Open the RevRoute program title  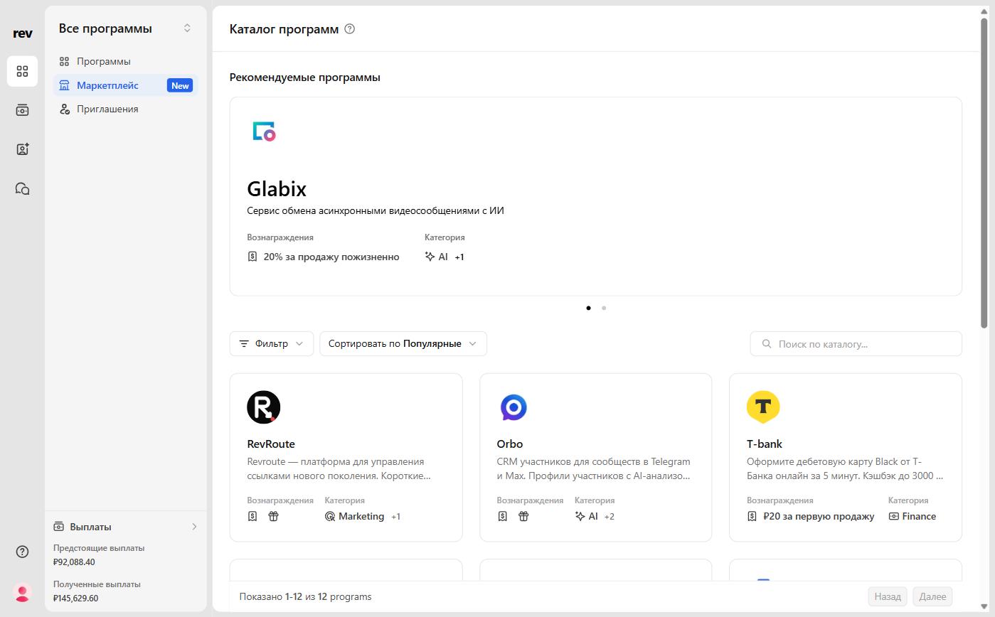271,444
